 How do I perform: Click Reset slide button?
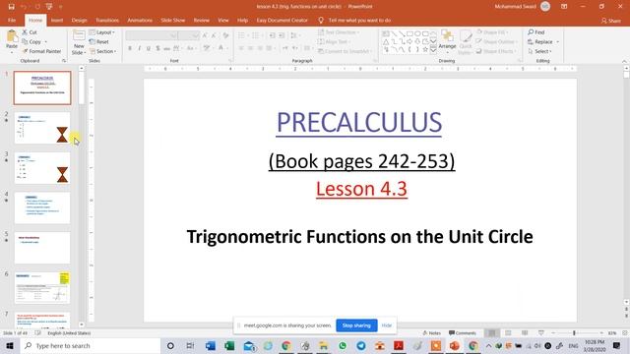coord(98,41)
